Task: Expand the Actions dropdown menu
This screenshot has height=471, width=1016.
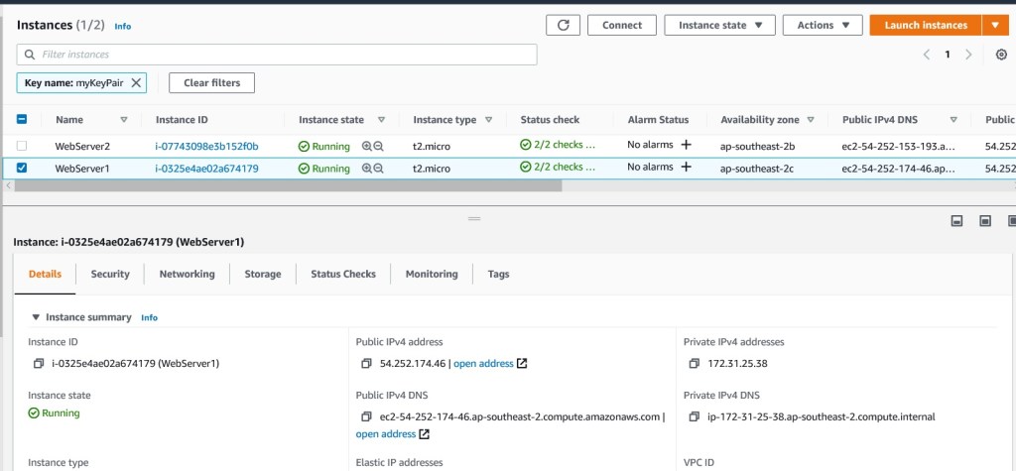Action: [x=823, y=26]
